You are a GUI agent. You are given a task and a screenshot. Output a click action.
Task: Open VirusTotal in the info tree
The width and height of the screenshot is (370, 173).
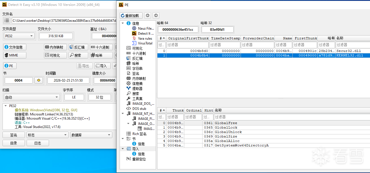click(x=145, y=43)
